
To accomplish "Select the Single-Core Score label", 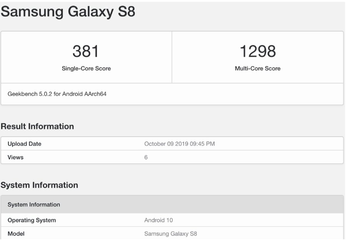I will pos(86,68).
